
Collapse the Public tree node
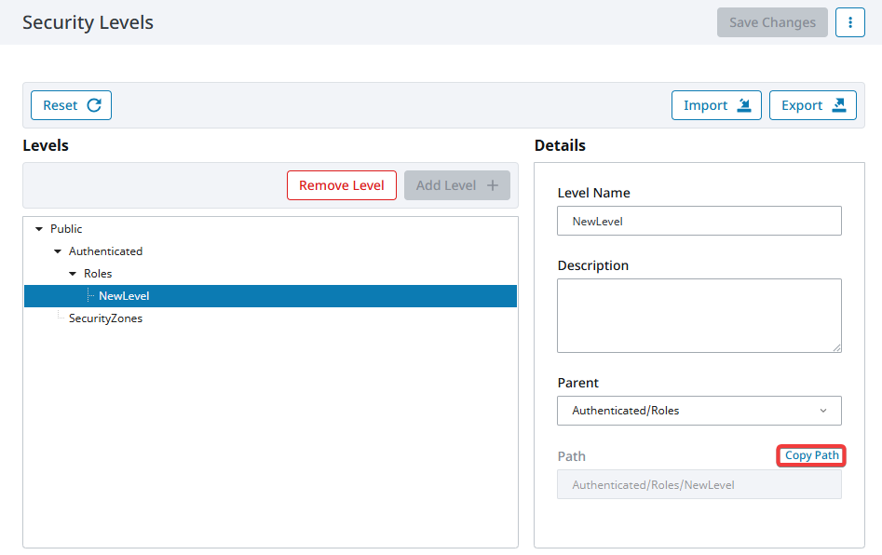point(39,229)
